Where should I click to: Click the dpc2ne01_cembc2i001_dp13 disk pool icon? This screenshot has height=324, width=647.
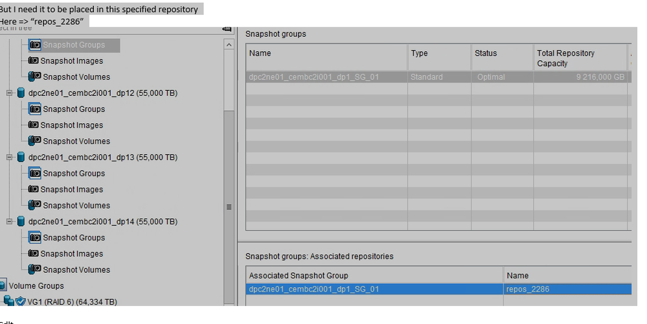click(21, 157)
